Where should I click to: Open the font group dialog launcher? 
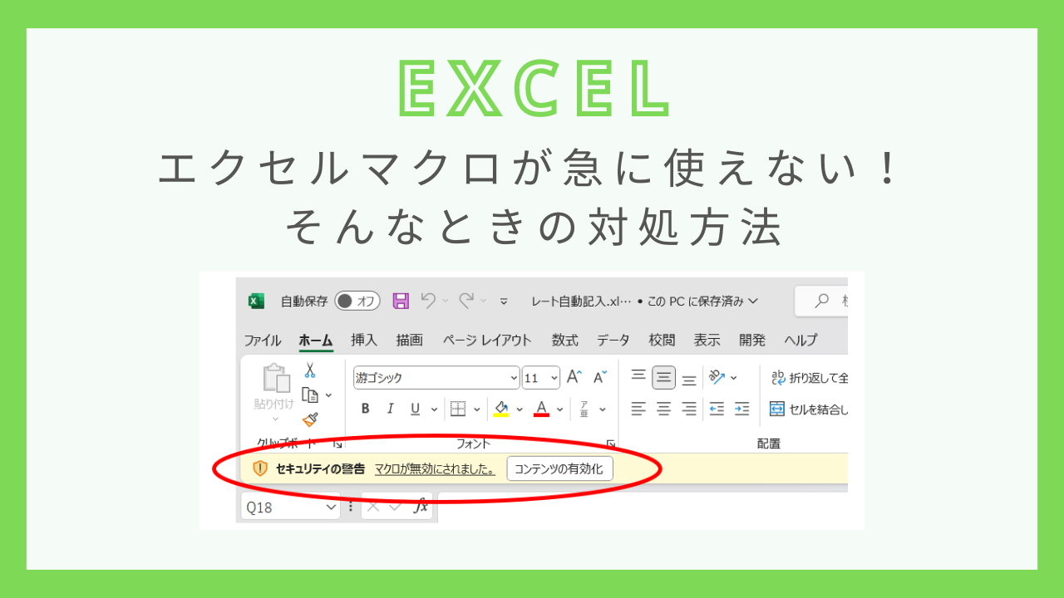[611, 444]
